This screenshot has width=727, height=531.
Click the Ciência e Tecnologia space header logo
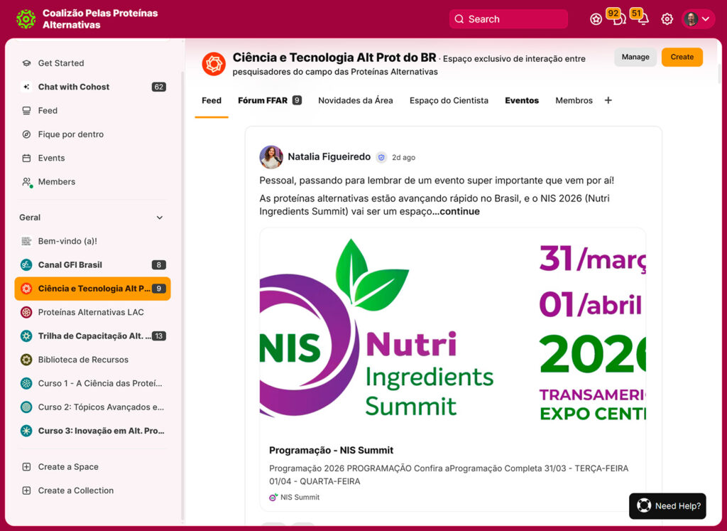(x=213, y=64)
